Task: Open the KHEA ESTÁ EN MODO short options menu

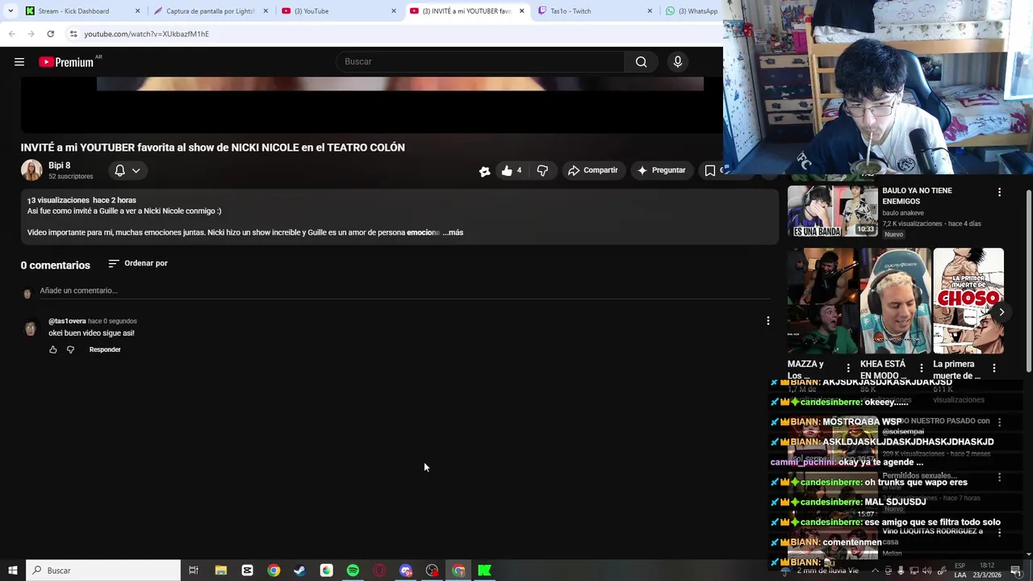Action: coord(921,368)
